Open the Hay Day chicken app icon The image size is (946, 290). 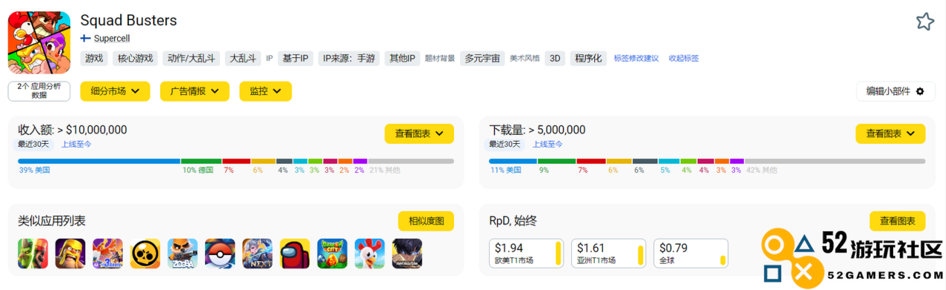[370, 253]
